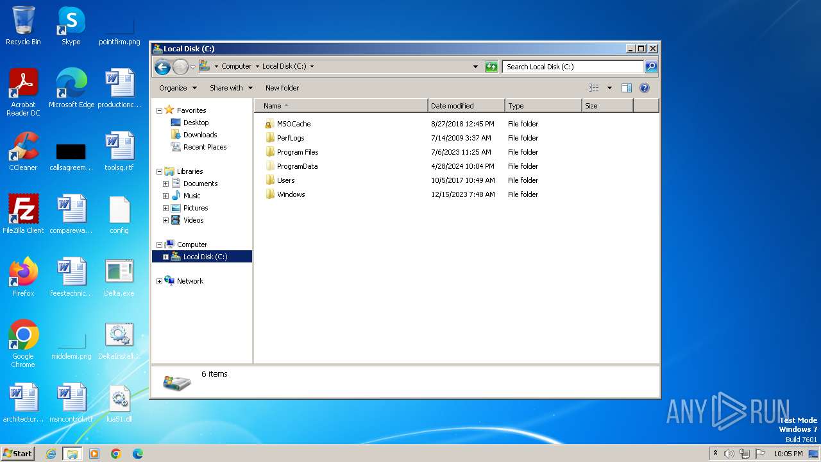Expand the Documents library node
The width and height of the screenshot is (821, 462).
pos(165,184)
